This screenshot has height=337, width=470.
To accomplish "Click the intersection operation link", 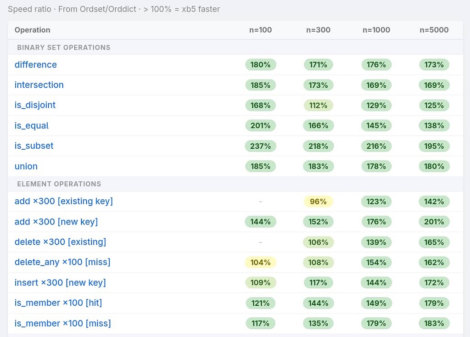I will click(x=39, y=85).
